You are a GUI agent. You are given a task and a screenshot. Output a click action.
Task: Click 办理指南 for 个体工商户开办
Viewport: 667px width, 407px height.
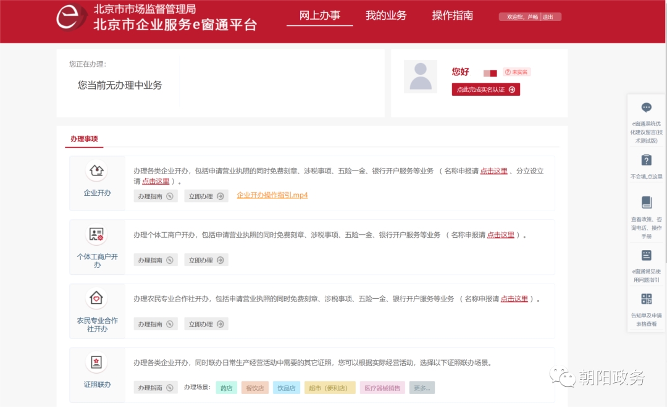(x=155, y=261)
